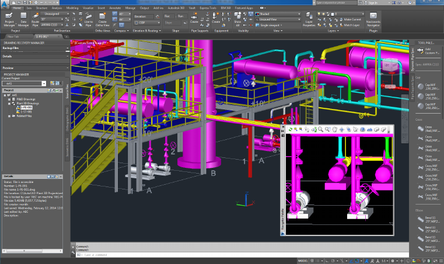
Task: Click the Make Current layer button
Action: pos(351,20)
